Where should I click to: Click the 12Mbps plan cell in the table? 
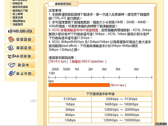[70, 120]
